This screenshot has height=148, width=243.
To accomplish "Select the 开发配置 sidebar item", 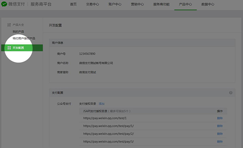I will point(22,48).
